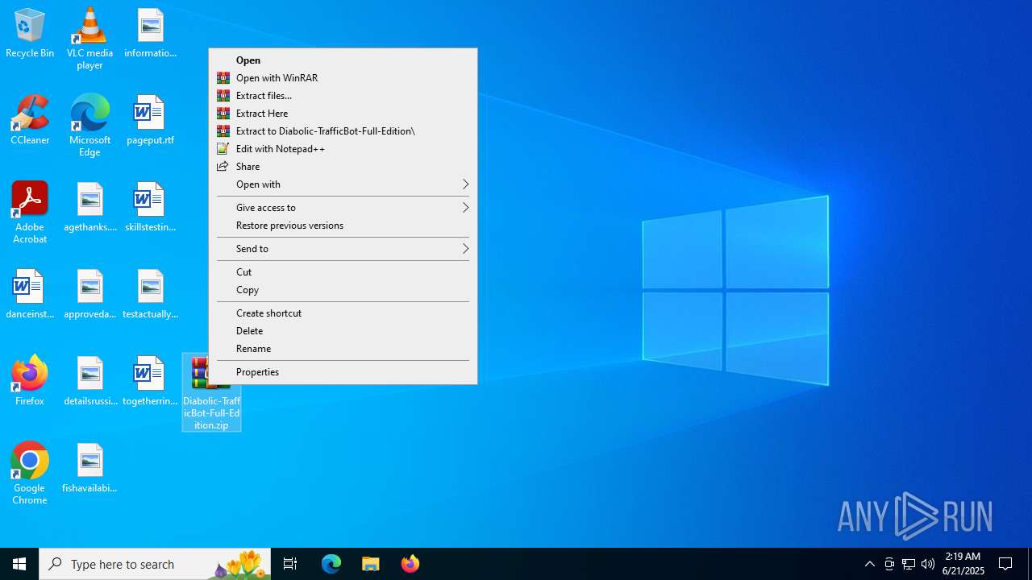1032x580 pixels.
Task: Select the detailsrussi... image file icon
Action: pyautogui.click(x=89, y=382)
